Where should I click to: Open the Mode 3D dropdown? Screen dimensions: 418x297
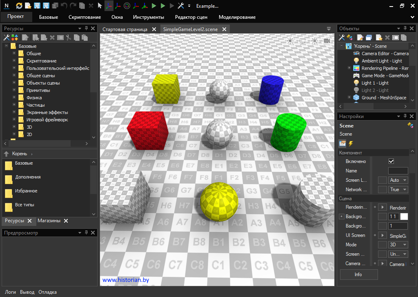coord(398,245)
